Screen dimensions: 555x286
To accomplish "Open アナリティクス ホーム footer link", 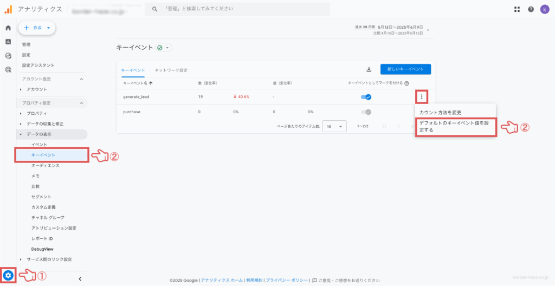I will 222,281.
